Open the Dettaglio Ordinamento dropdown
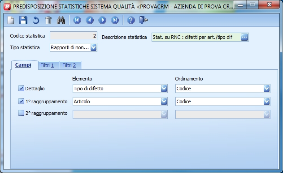 266,89
